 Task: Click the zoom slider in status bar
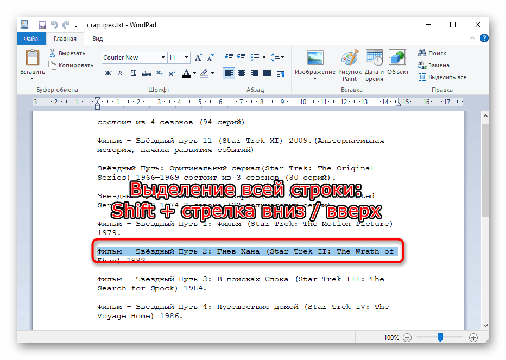(x=440, y=337)
